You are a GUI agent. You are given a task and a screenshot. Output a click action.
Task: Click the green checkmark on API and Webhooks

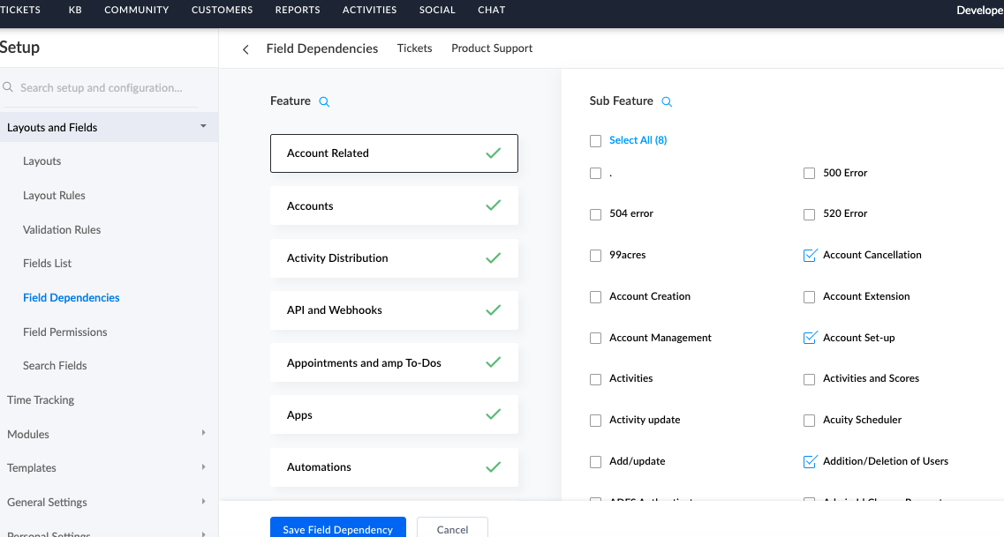click(x=493, y=310)
